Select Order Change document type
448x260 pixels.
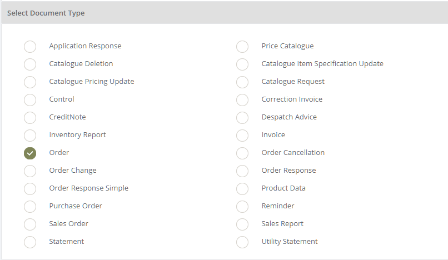click(x=30, y=171)
